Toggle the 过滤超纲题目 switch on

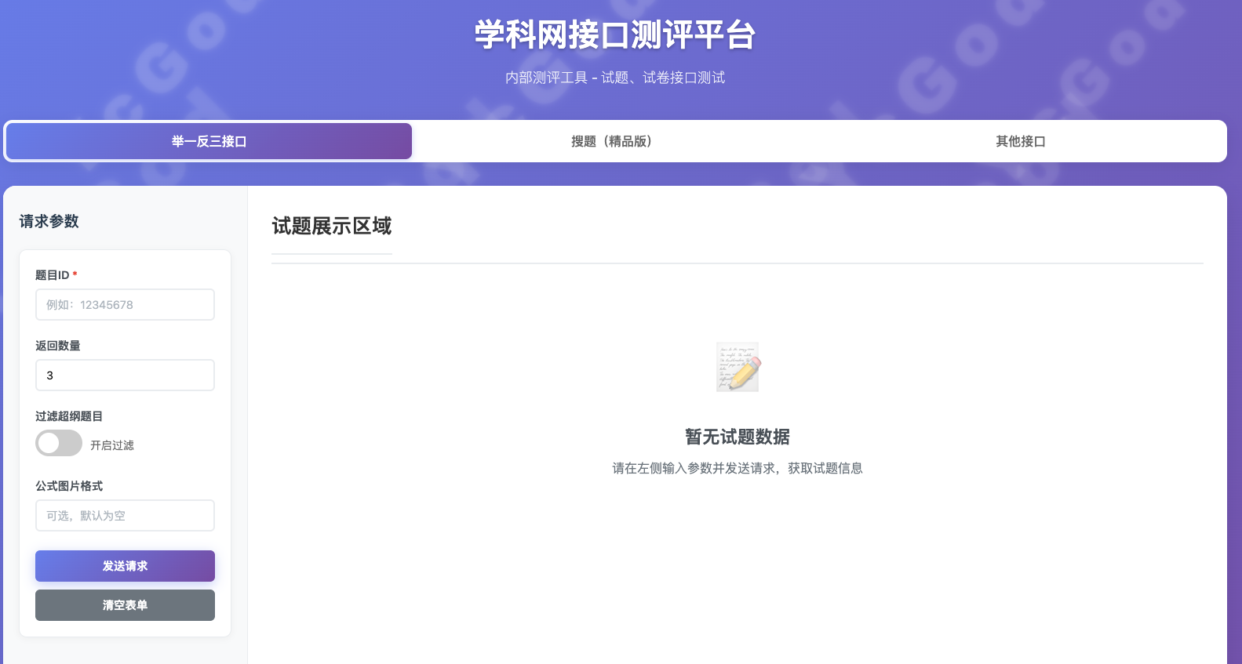tap(59, 443)
